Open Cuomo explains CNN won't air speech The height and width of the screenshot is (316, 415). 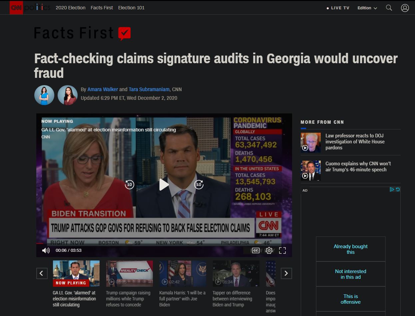[x=358, y=167]
